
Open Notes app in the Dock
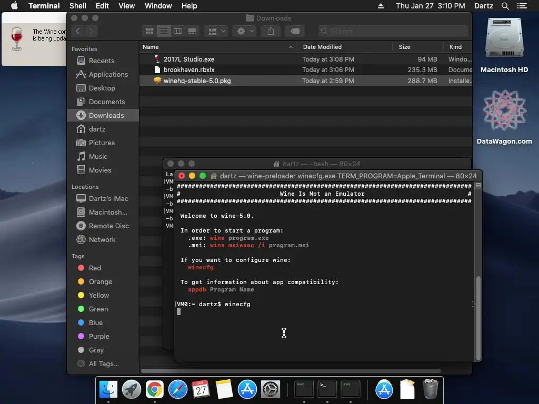point(224,390)
